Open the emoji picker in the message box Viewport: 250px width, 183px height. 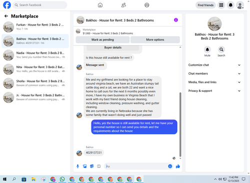click(170, 166)
